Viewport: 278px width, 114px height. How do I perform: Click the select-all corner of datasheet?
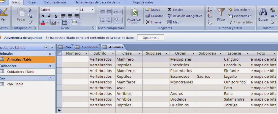[x=59, y=53]
